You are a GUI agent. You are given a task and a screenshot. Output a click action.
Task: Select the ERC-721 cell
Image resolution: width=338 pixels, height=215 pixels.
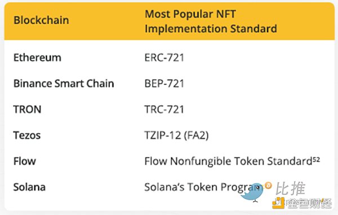[164, 58]
